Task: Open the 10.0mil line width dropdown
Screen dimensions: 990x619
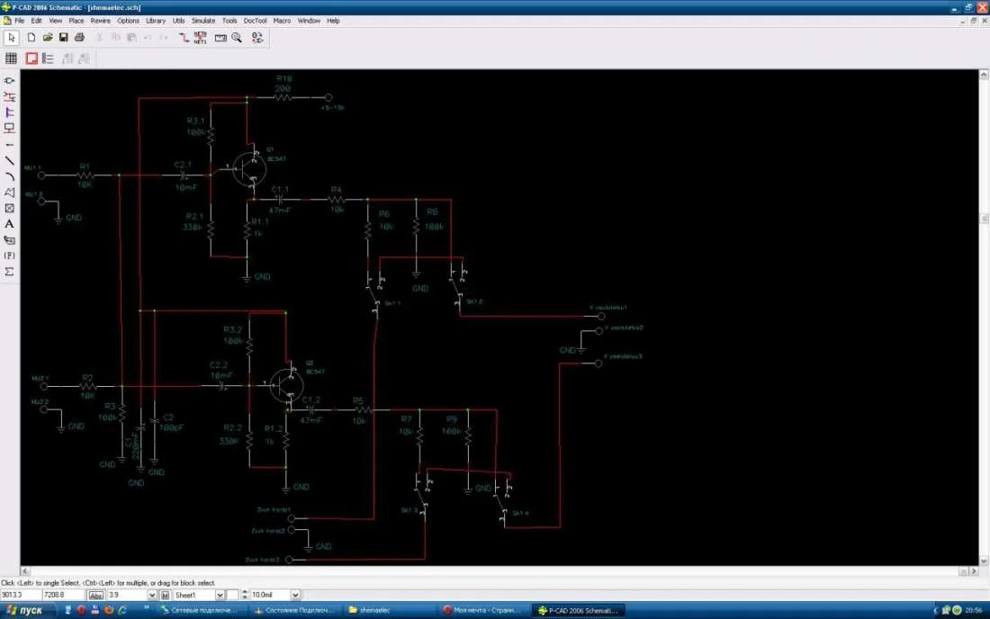Action: [295, 596]
